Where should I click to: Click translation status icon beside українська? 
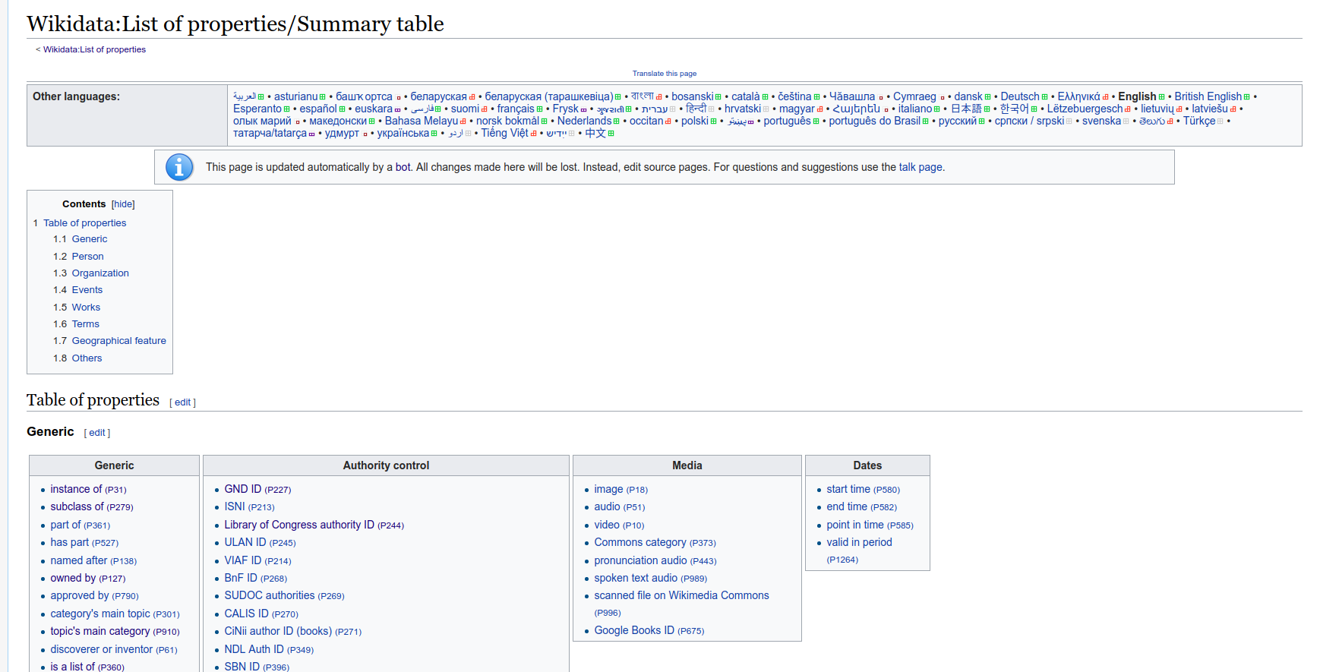434,134
